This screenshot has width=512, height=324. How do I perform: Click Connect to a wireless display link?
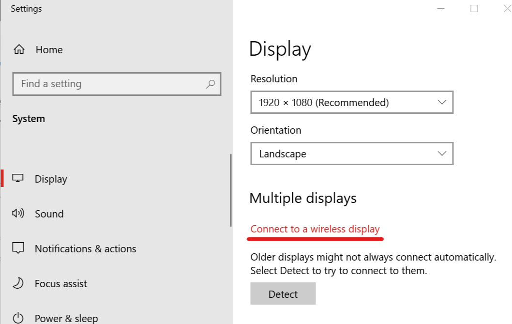click(315, 229)
